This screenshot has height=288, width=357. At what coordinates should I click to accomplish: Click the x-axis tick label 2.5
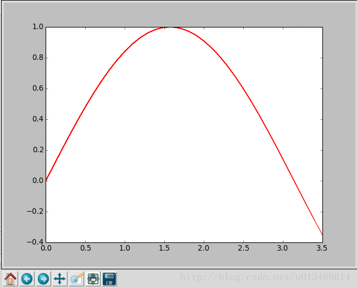[243, 248]
